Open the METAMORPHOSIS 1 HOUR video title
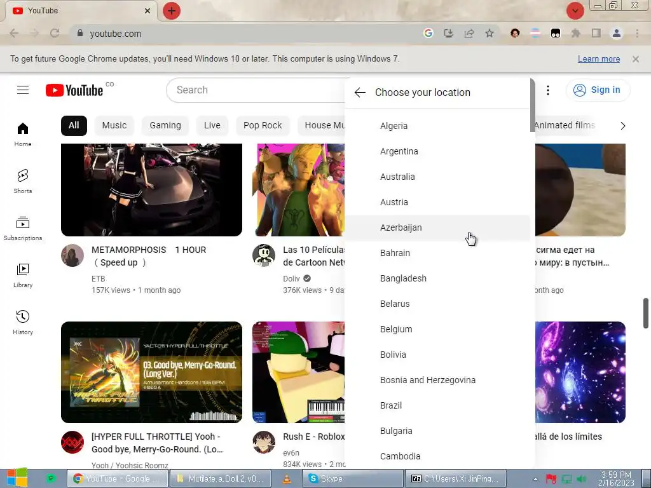 (x=149, y=256)
